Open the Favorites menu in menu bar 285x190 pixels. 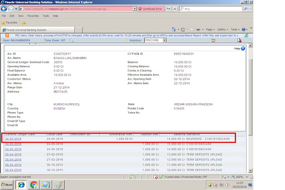tap(33, 16)
